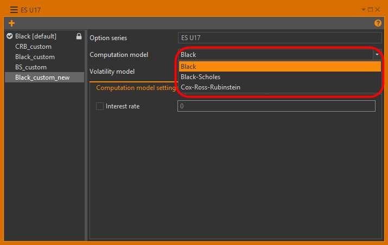Image resolution: width=388 pixels, height=245 pixels.
Task: Open the hamburger menu in title bar
Action: [x=14, y=10]
